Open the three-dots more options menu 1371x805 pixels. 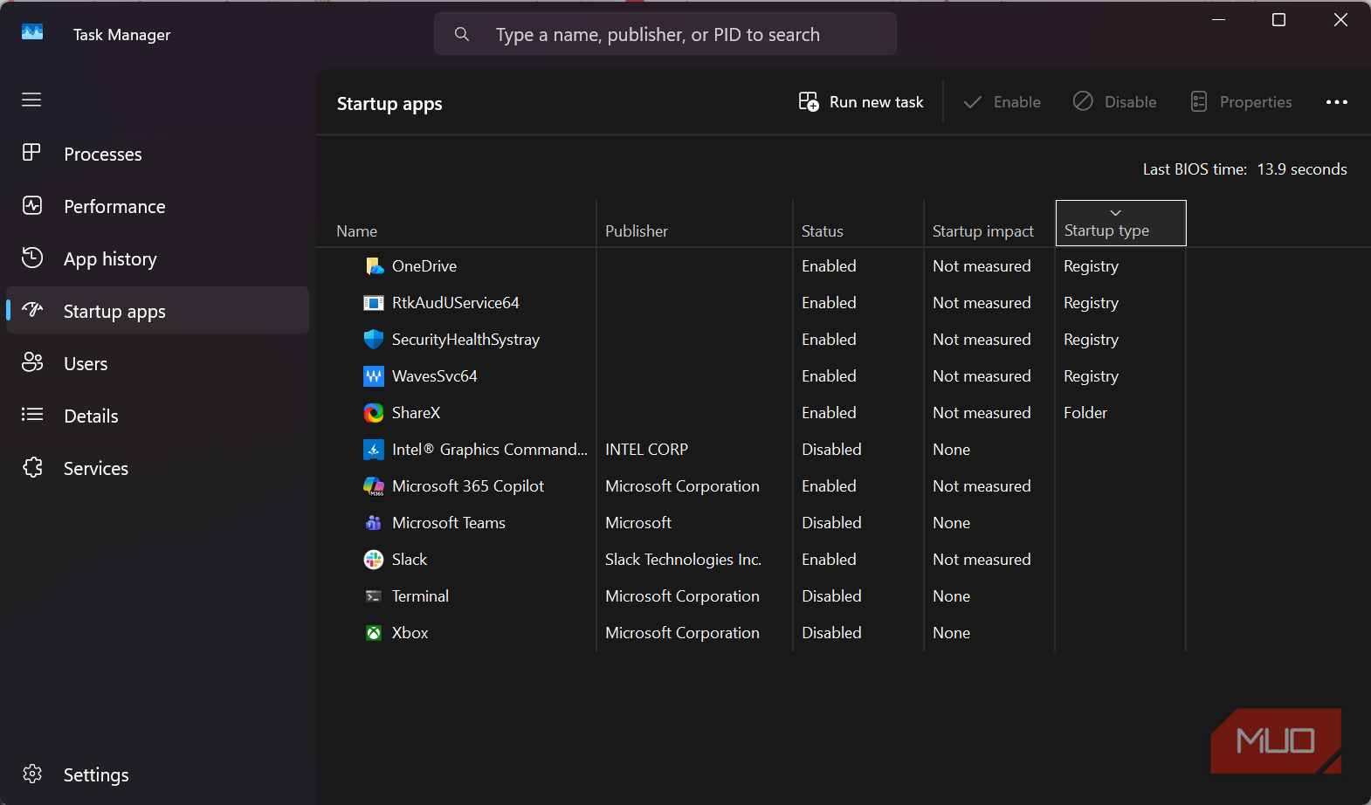1337,102
